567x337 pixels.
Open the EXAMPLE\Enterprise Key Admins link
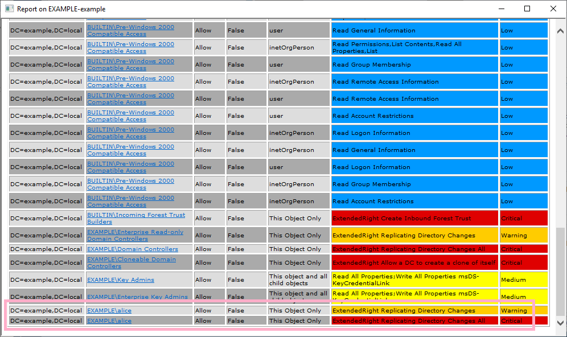137,297
